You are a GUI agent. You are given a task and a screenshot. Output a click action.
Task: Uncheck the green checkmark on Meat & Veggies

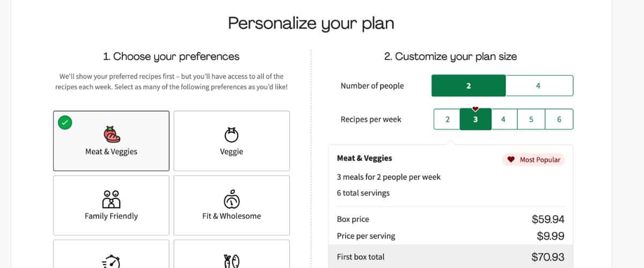point(65,123)
